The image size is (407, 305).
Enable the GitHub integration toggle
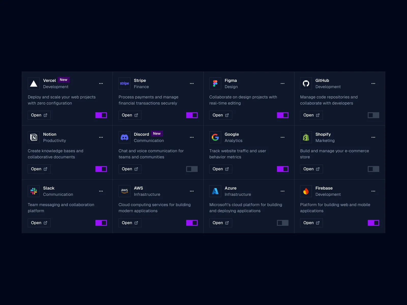point(373,115)
